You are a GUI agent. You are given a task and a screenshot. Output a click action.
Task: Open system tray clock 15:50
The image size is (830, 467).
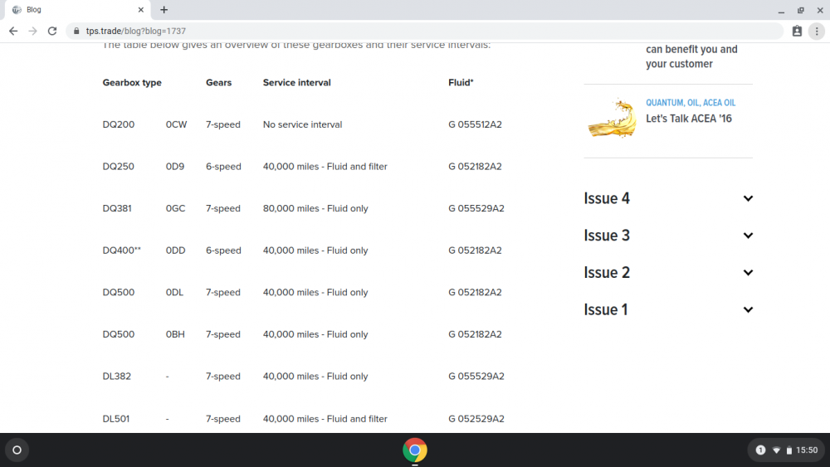tap(807, 450)
